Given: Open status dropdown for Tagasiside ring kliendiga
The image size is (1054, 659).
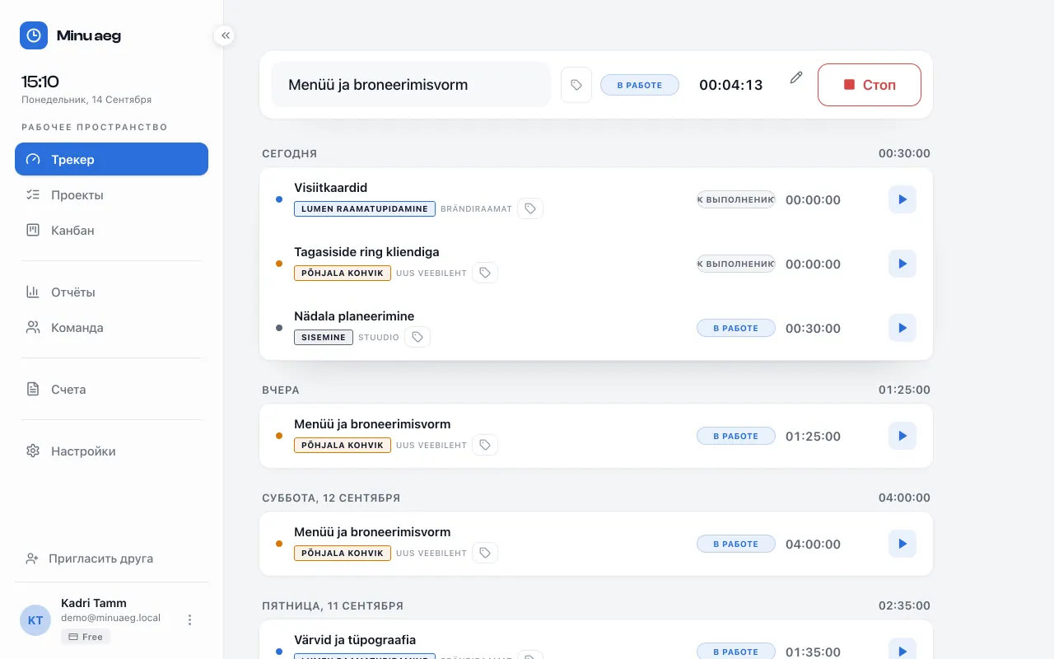Looking at the screenshot, I should point(736,264).
